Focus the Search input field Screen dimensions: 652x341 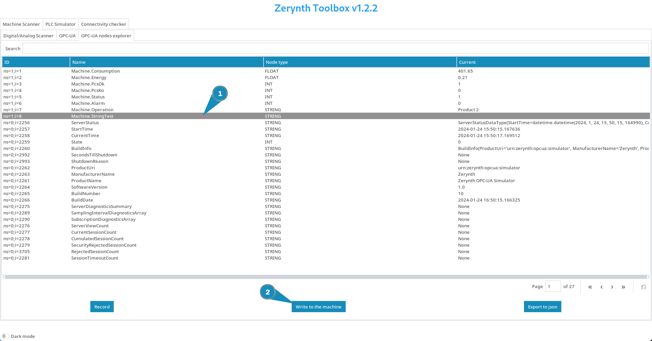[336, 49]
